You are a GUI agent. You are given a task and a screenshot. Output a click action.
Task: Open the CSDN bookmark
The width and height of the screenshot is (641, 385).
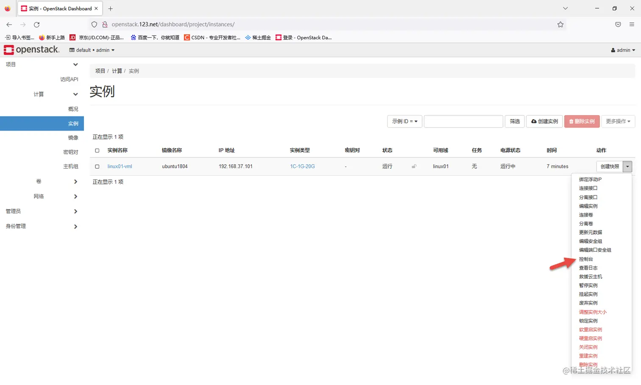click(x=212, y=38)
